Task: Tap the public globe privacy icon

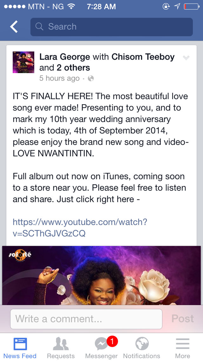Action: coord(91,78)
